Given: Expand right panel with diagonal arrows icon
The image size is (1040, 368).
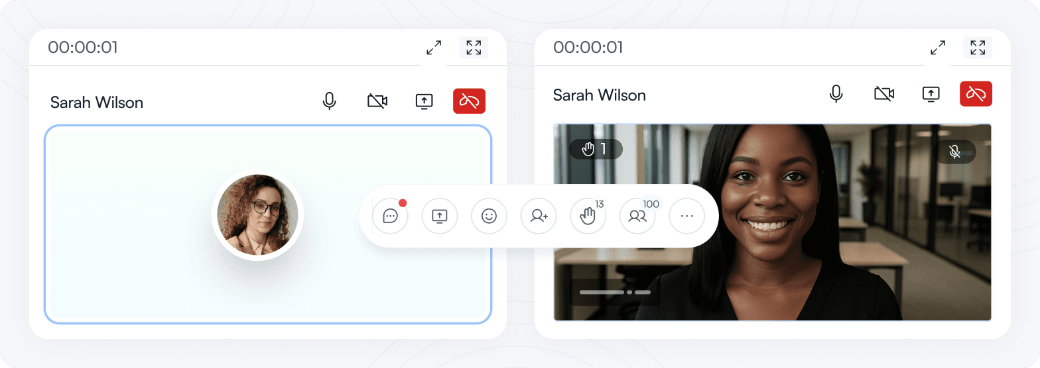Looking at the screenshot, I should [938, 48].
